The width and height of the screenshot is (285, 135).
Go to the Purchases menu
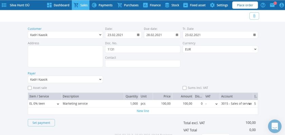pyautogui.click(x=128, y=5)
